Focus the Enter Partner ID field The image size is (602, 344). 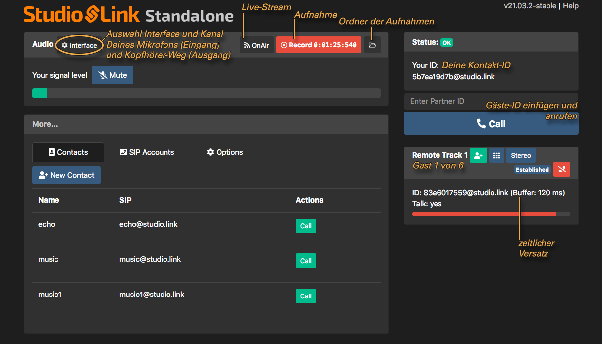491,101
